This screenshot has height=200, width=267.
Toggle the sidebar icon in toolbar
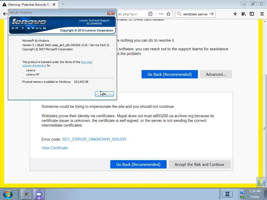point(252,14)
